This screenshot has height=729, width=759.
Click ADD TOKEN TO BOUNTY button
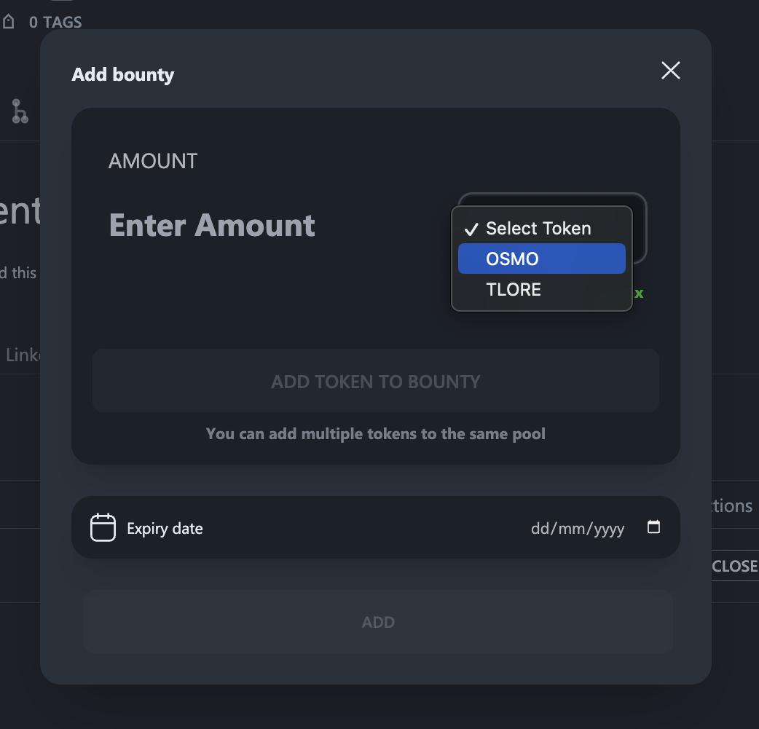pos(376,381)
